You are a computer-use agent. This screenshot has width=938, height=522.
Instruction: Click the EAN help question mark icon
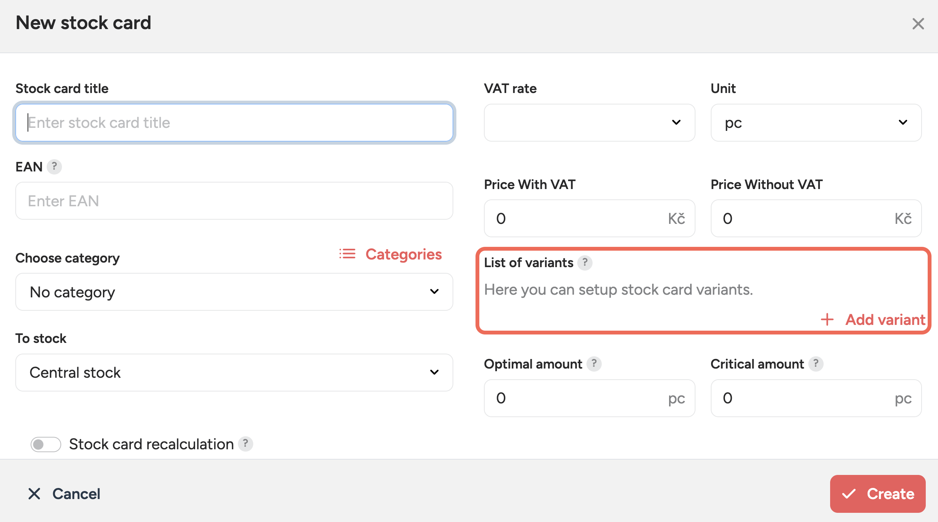(54, 166)
